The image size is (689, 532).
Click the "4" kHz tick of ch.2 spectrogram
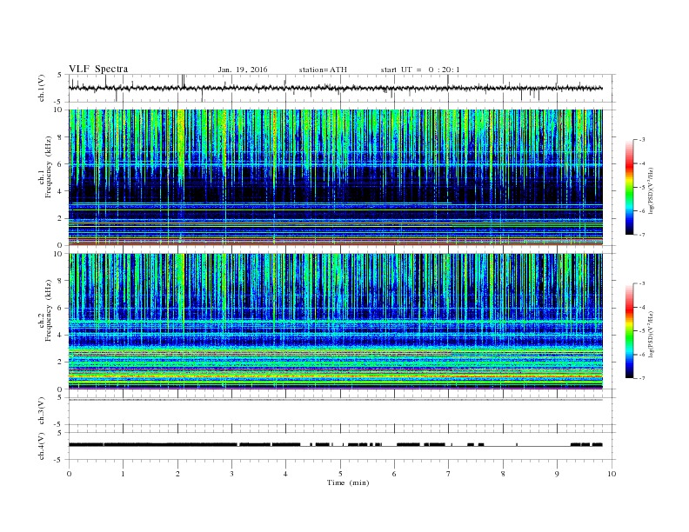click(60, 335)
